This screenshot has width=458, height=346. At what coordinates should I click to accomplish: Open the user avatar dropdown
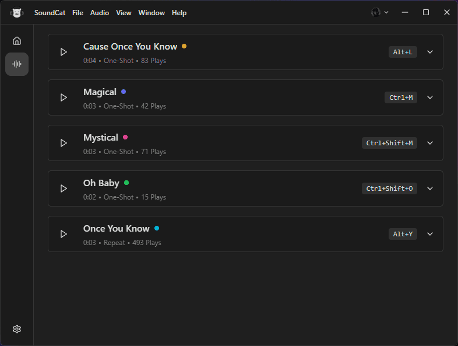pyautogui.click(x=380, y=12)
